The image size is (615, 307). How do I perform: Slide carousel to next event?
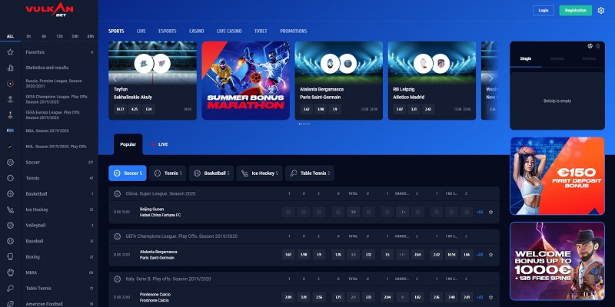click(490, 78)
